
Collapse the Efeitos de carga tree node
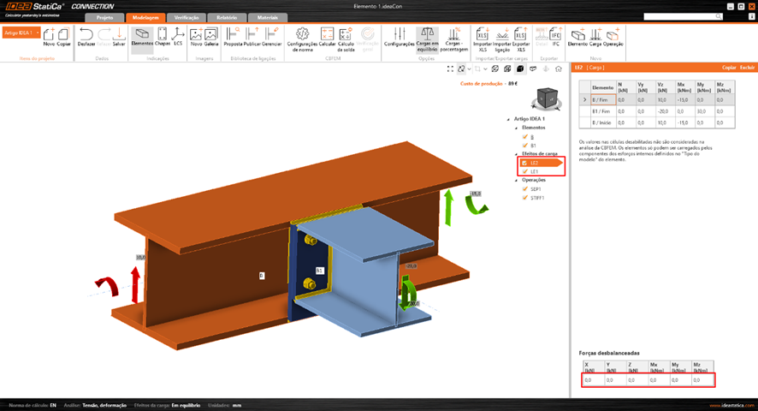pos(518,153)
